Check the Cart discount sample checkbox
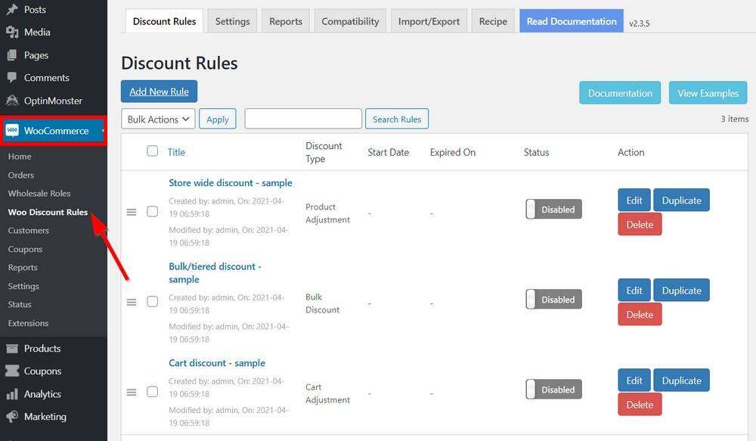 pyautogui.click(x=152, y=392)
